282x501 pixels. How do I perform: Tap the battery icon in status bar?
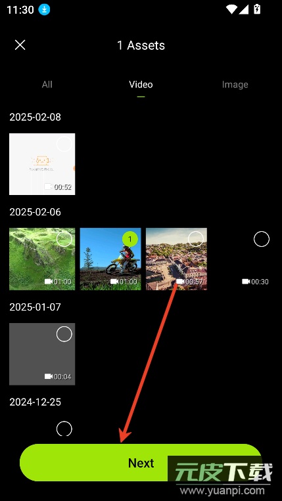[257, 9]
